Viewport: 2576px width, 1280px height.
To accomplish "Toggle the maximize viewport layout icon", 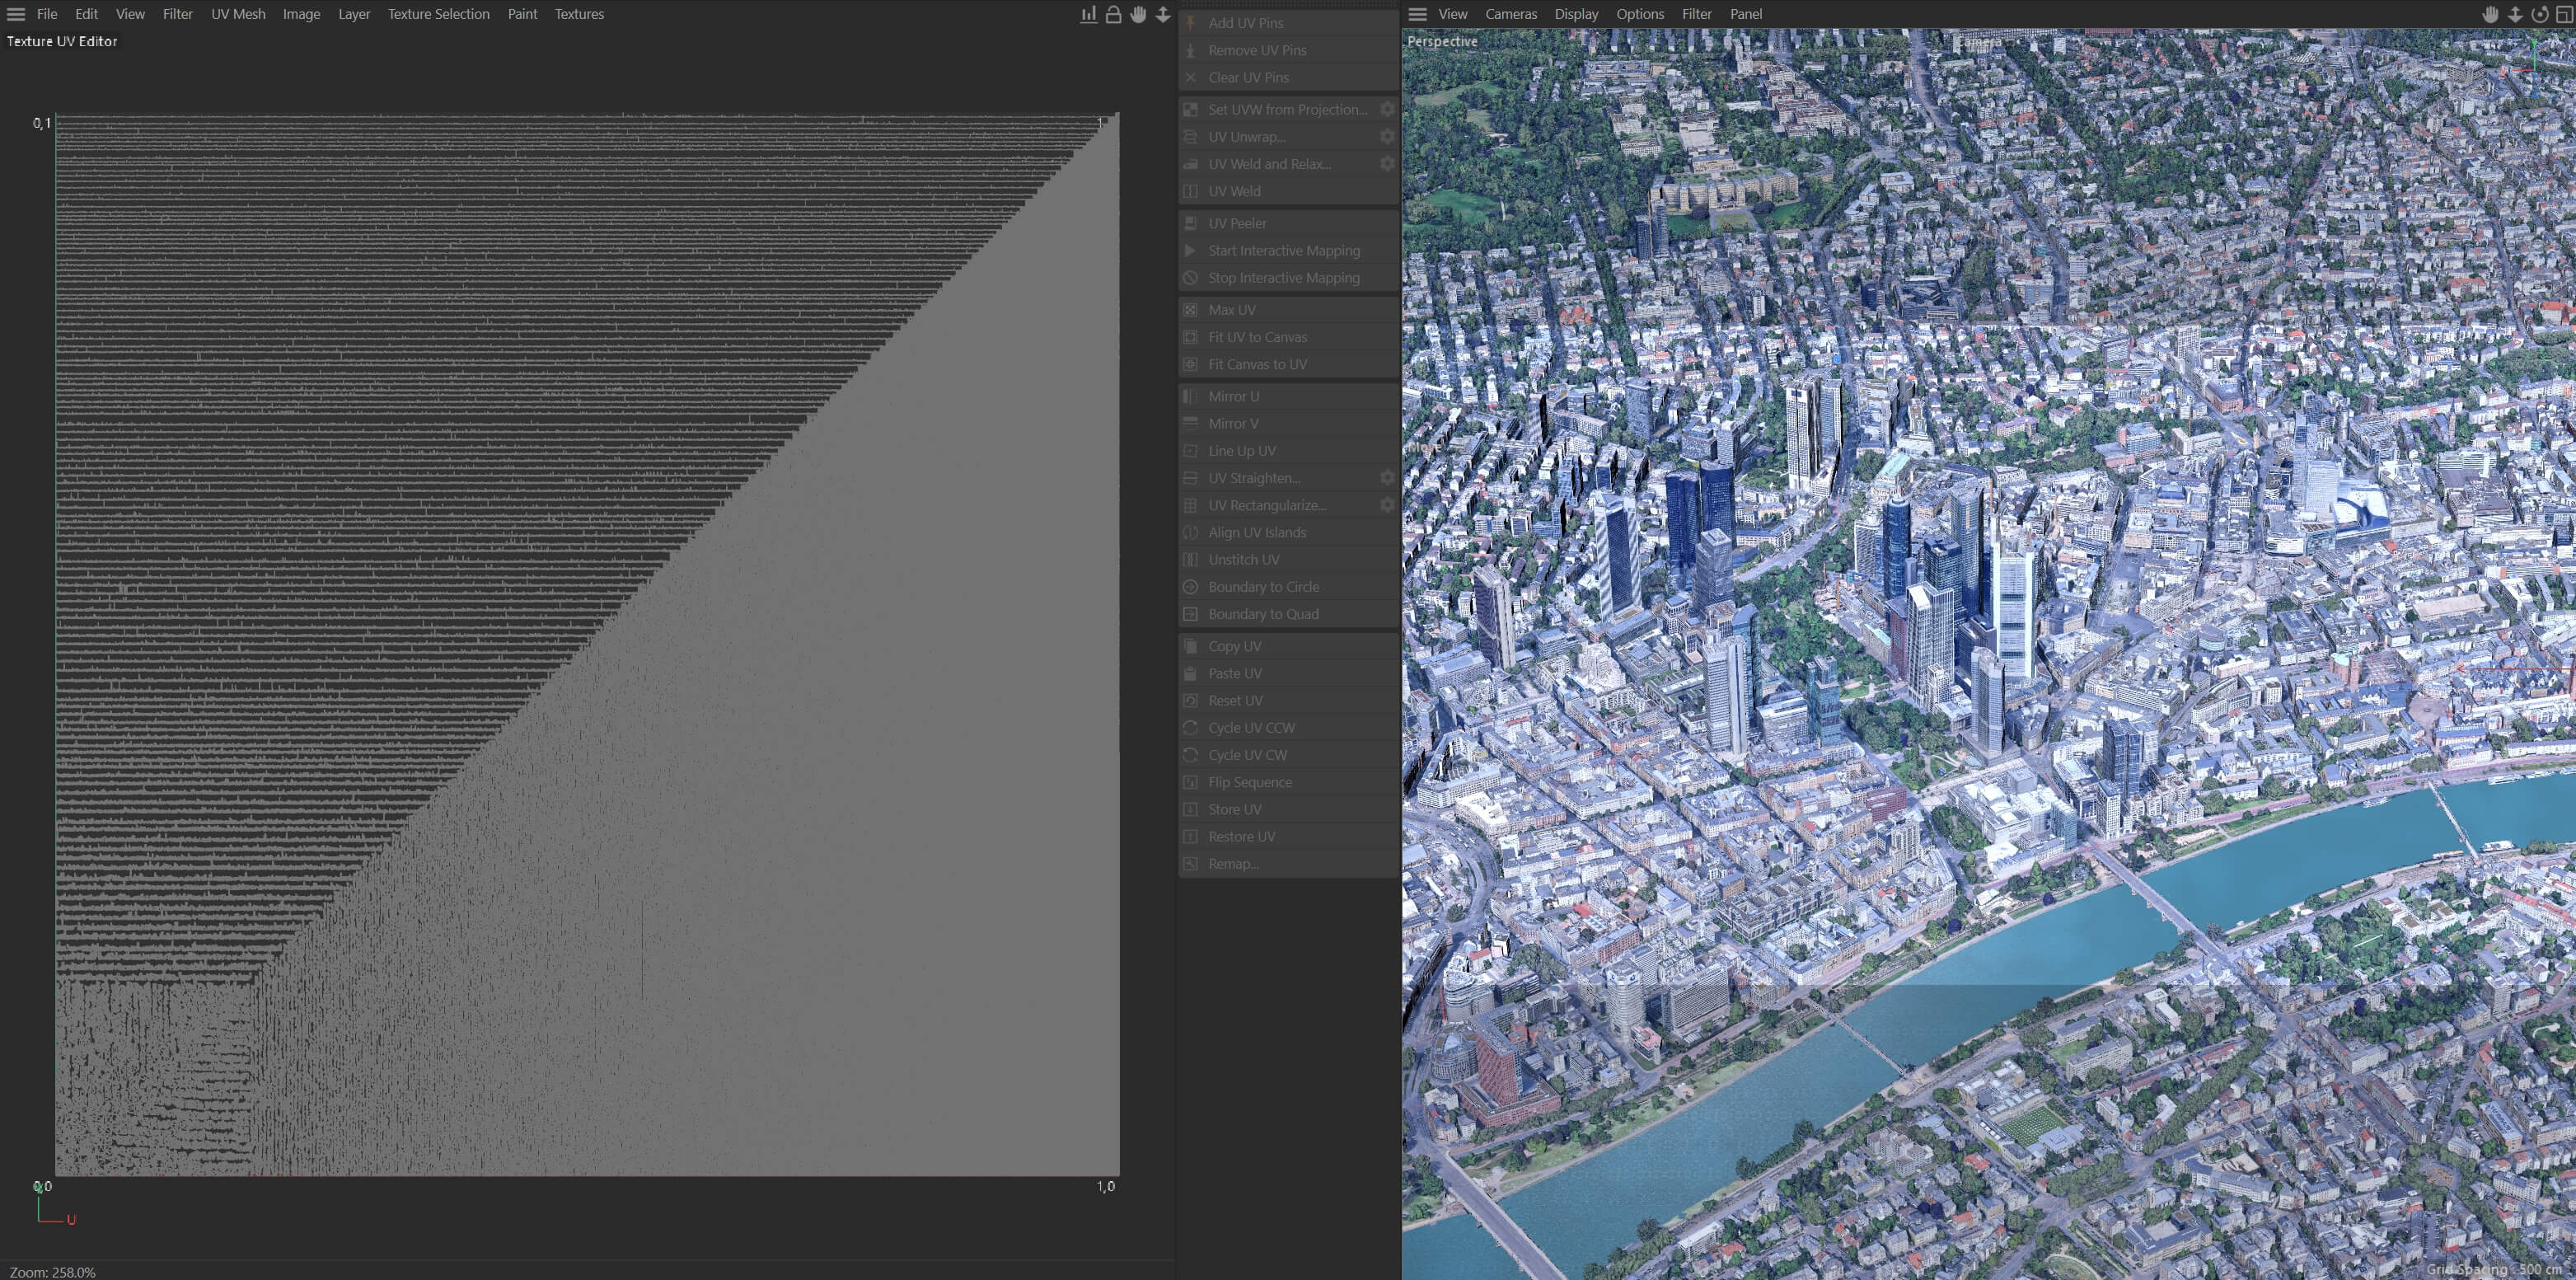I will (2564, 14).
